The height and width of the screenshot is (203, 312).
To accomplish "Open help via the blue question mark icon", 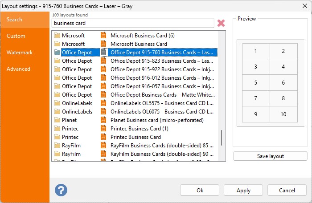I will (61, 190).
